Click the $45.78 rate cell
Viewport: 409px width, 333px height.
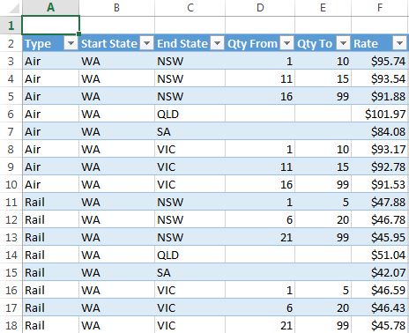coord(380,325)
